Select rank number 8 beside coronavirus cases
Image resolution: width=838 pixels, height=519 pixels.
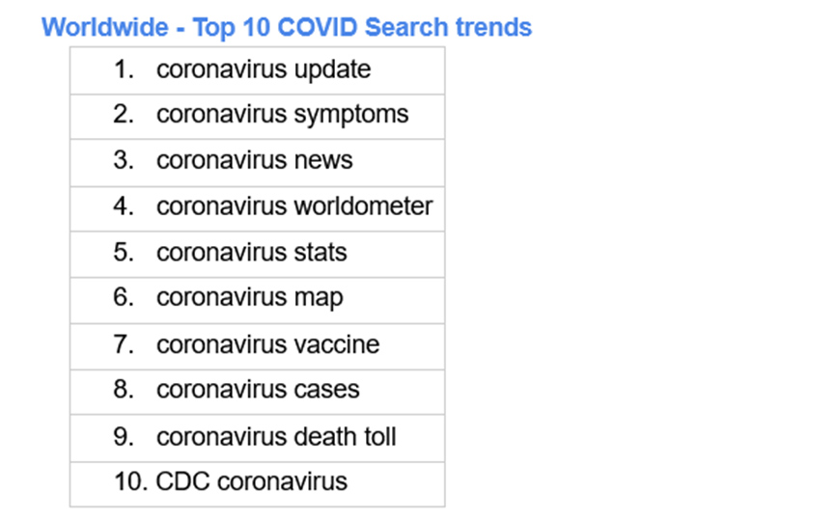pos(123,390)
